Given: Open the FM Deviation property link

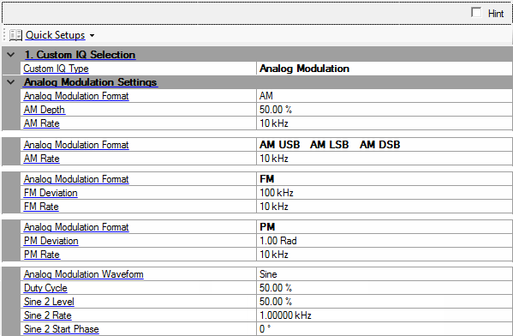Looking at the screenshot, I should [51, 193].
